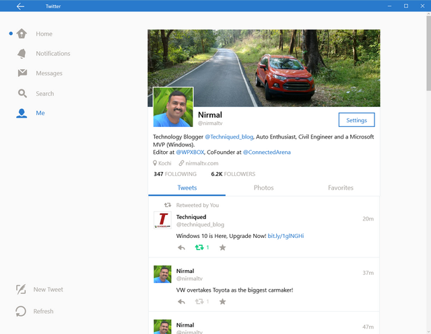Click the @nirmaltv handle under profile name
The width and height of the screenshot is (431, 334).
pyautogui.click(x=210, y=124)
